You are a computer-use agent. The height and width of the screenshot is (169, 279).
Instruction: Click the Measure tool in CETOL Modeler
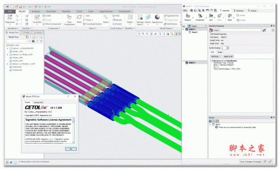coord(188,17)
